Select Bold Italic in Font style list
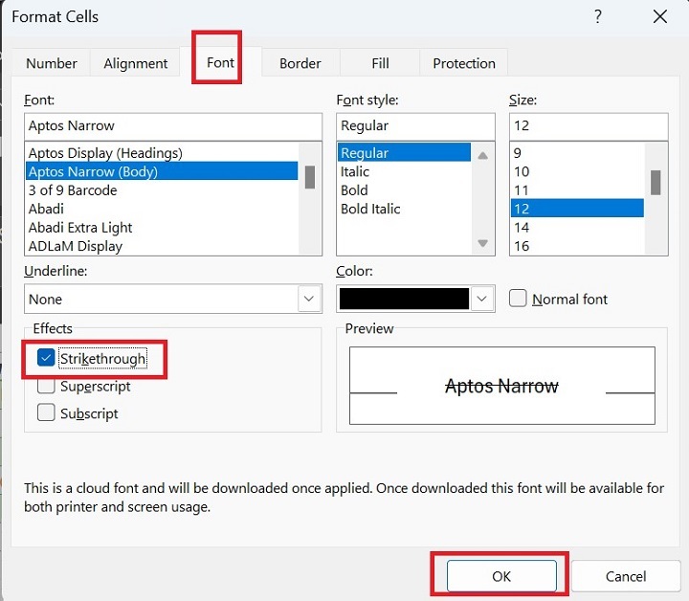 click(x=370, y=209)
